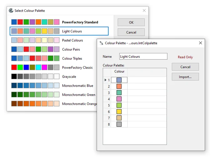The height and width of the screenshot is (158, 213).
Task: Select row header 5 in colour table
Action: [107, 105]
